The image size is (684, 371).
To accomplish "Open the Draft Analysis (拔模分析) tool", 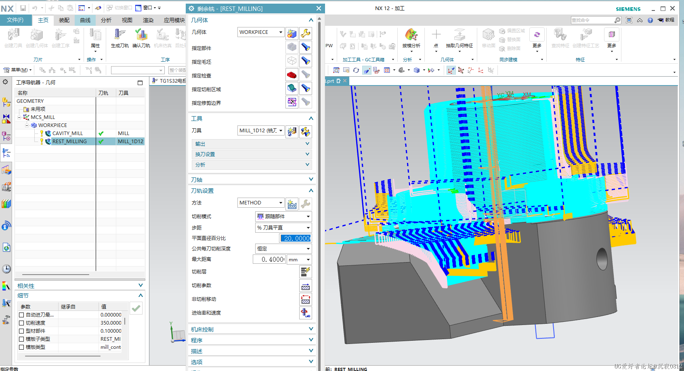I will point(411,35).
